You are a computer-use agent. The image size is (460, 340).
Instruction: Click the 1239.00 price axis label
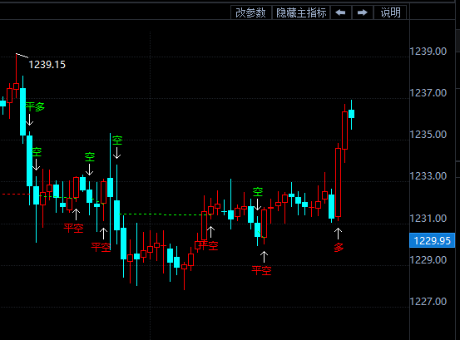click(x=428, y=52)
